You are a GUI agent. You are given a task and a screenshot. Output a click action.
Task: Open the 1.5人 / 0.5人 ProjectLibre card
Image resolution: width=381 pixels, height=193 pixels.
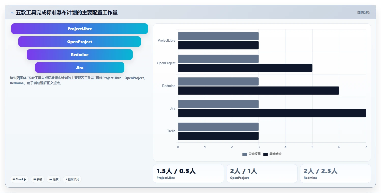[188, 173]
